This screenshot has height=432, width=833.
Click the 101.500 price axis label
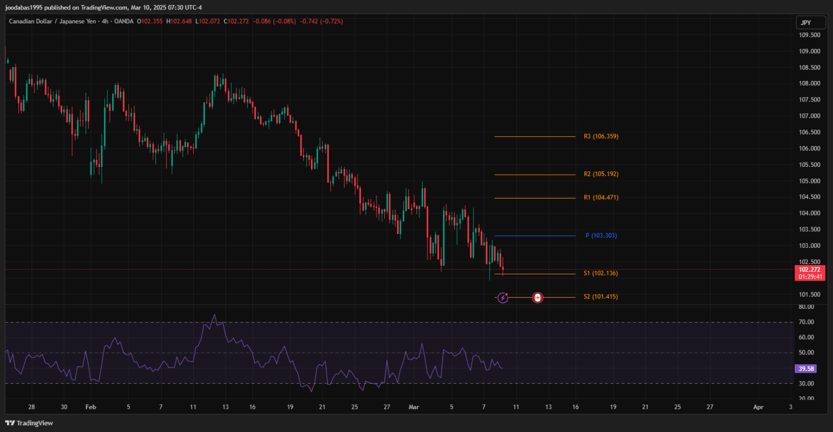(x=809, y=294)
